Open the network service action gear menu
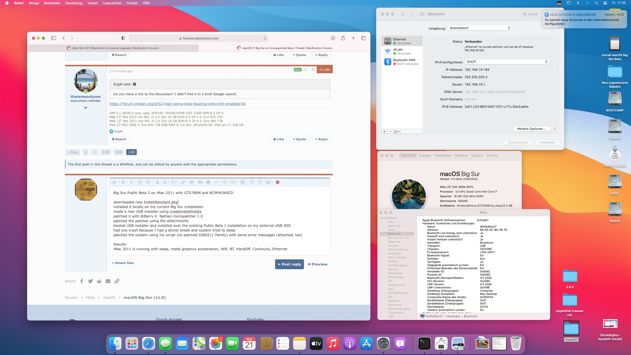631x355 pixels. point(397,132)
